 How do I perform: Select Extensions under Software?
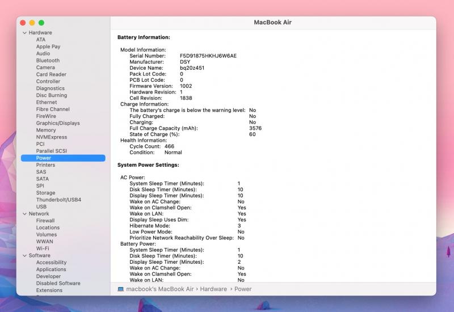(x=49, y=290)
